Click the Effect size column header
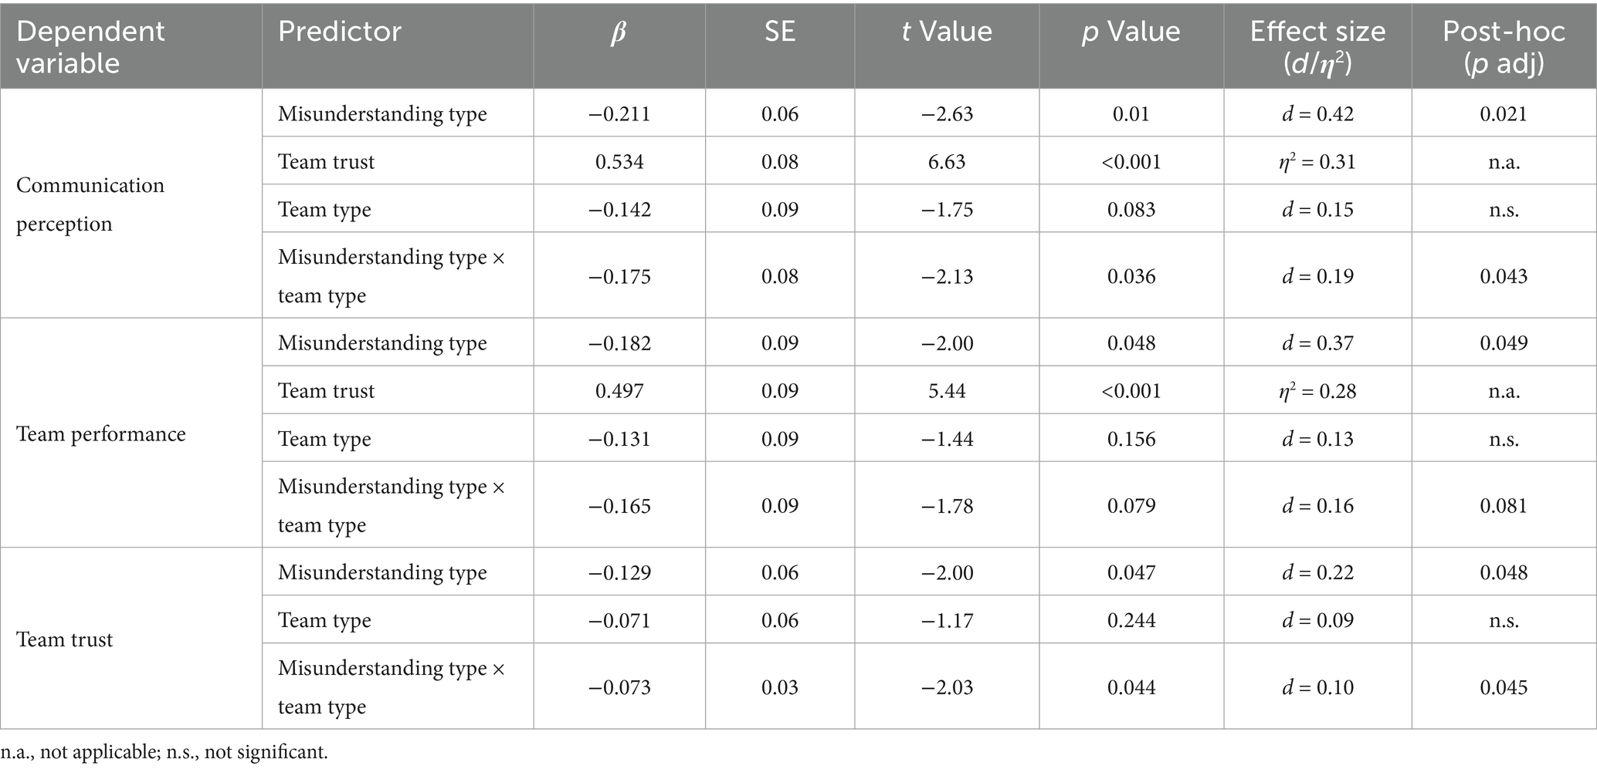 point(1317,46)
